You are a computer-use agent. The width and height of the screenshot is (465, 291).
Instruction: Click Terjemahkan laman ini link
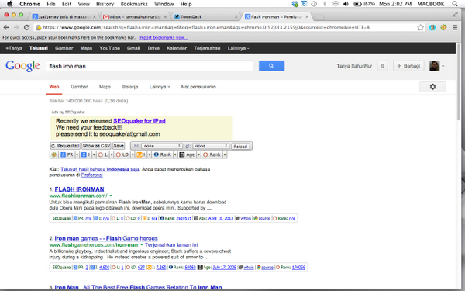pos(171,245)
